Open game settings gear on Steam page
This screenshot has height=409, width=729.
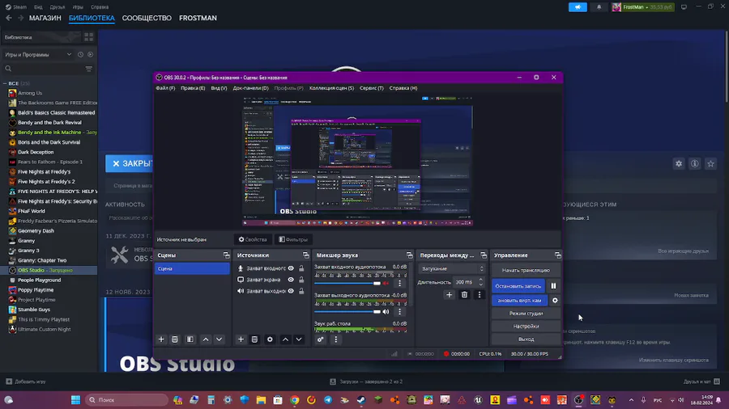click(679, 164)
